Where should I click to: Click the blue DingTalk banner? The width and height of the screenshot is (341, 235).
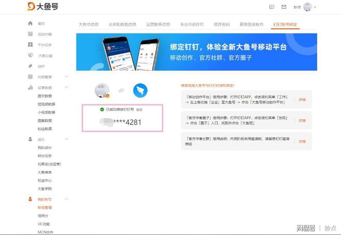(x=197, y=52)
